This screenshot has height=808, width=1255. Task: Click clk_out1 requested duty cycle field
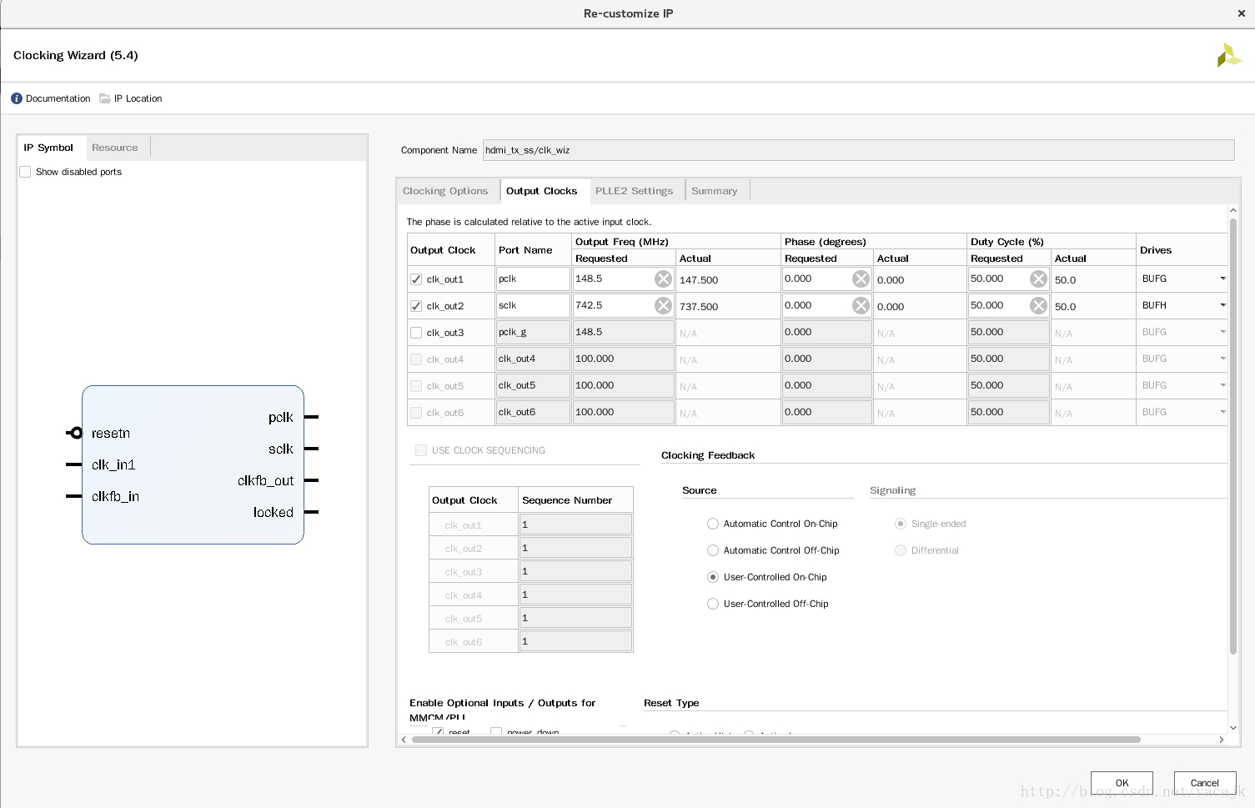(998, 279)
